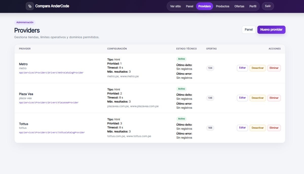Click the Compara AnderCode tag logo icon

[x=30, y=6]
